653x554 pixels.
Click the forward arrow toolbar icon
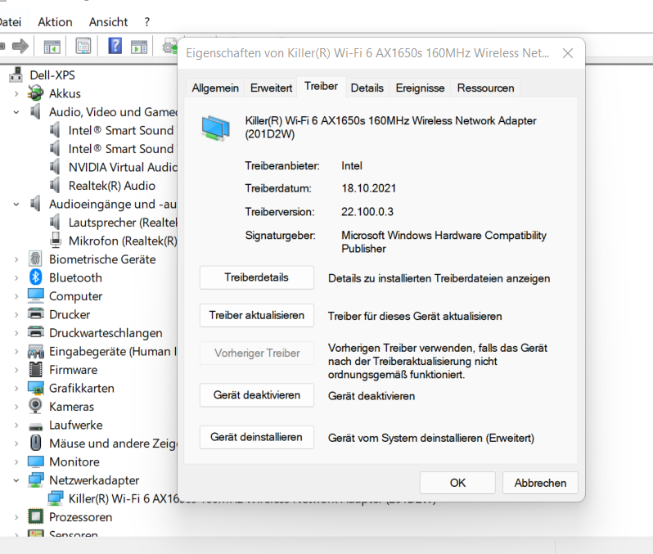20,46
